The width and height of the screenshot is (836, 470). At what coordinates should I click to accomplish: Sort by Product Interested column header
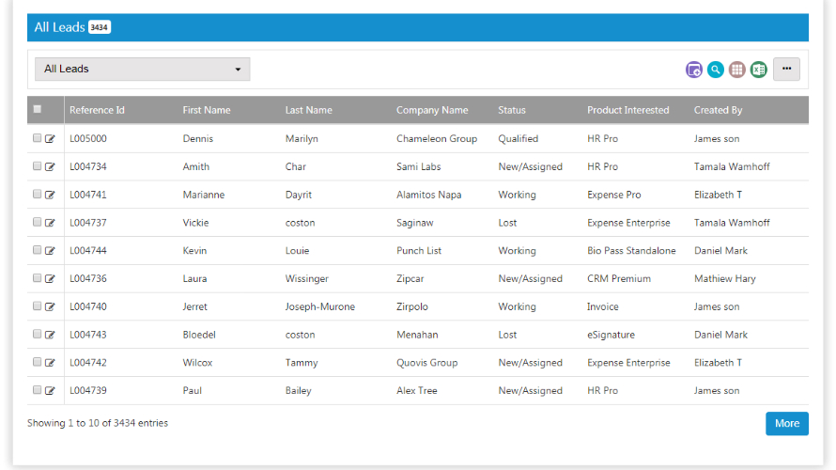coord(628,110)
